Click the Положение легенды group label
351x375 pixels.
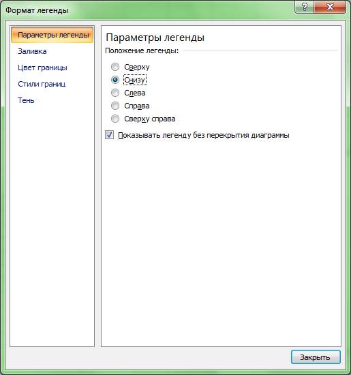click(x=142, y=50)
